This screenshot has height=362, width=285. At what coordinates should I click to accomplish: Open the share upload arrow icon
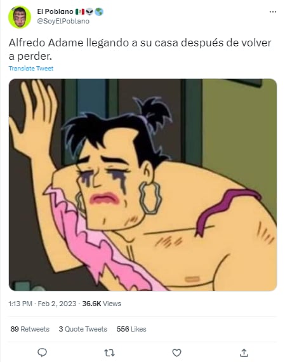(244, 352)
